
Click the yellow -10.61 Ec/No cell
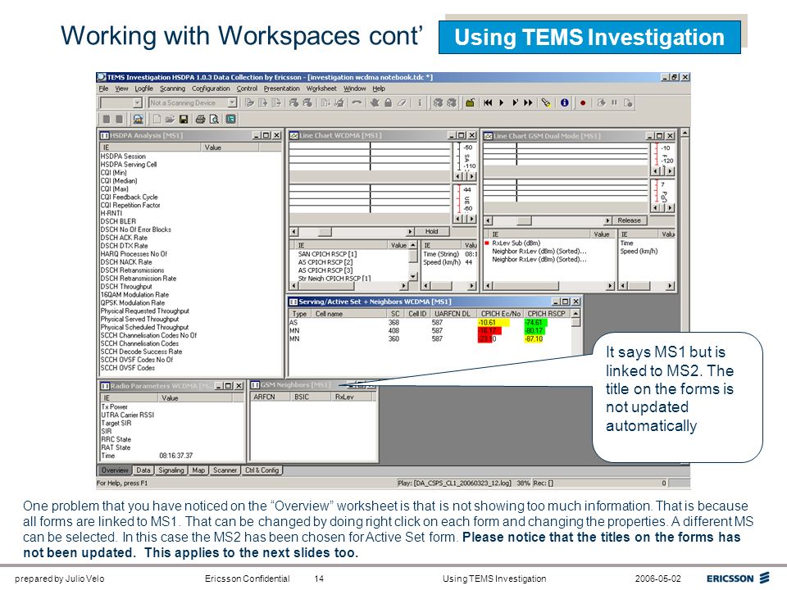[x=494, y=323]
